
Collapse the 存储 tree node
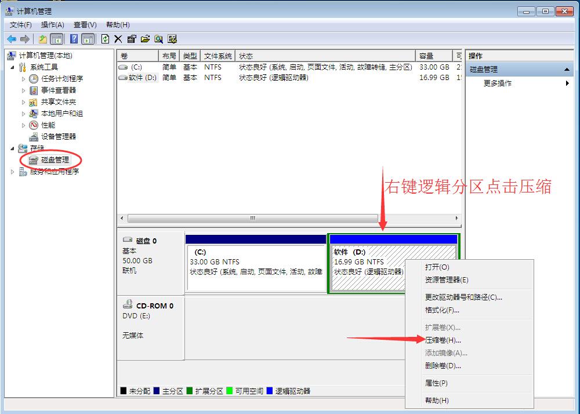[13, 148]
